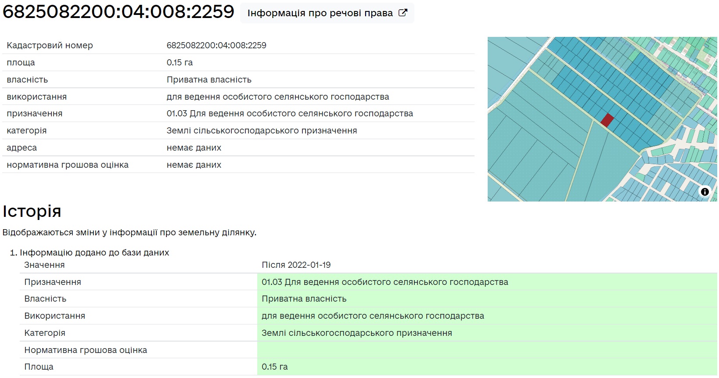Screen dimensions: 719x378
Task: Click the "Історія" section heading
Action: coord(32,211)
